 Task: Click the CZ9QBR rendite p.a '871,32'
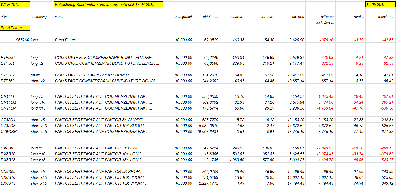(388, 132)
